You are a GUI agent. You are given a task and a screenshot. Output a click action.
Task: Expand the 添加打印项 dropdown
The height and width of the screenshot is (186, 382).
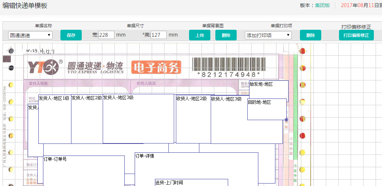(268, 35)
